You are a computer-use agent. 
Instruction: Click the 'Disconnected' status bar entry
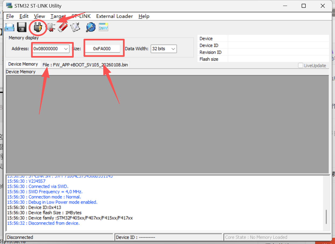(x=59, y=237)
